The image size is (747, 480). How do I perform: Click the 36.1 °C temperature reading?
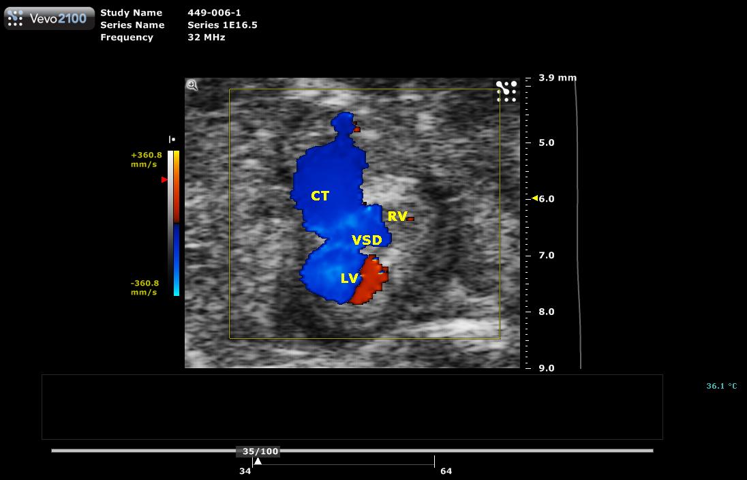[721, 386]
